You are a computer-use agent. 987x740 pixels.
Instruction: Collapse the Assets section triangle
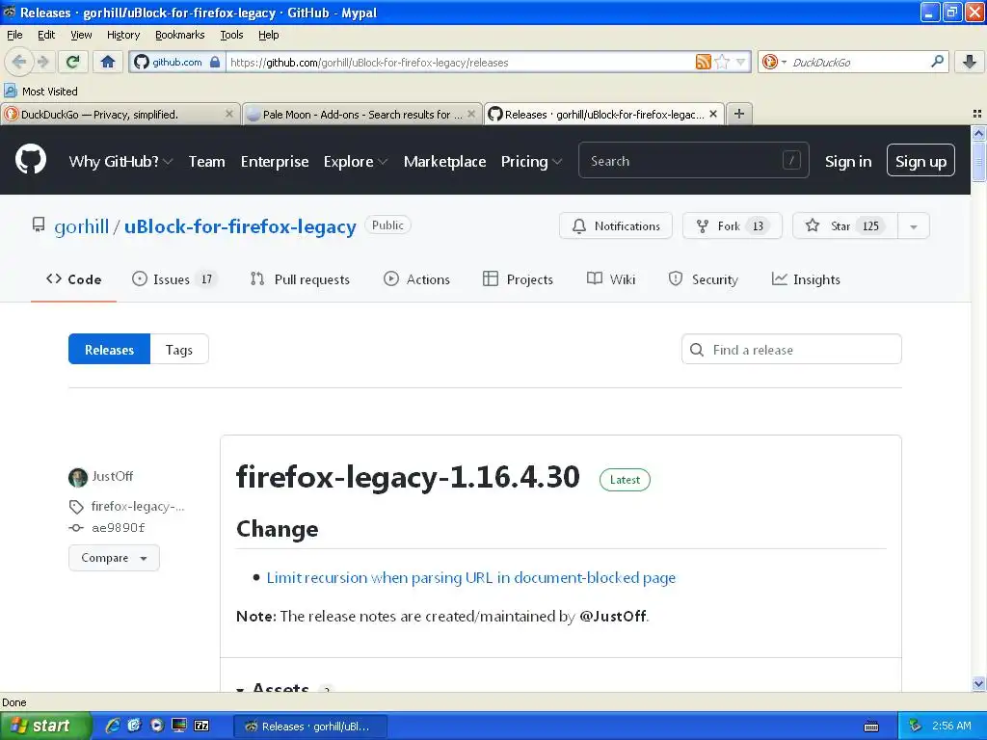point(240,690)
